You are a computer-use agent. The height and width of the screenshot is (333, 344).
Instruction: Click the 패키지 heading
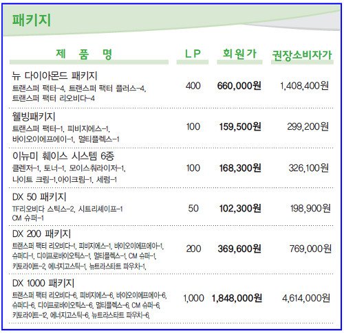(32, 20)
